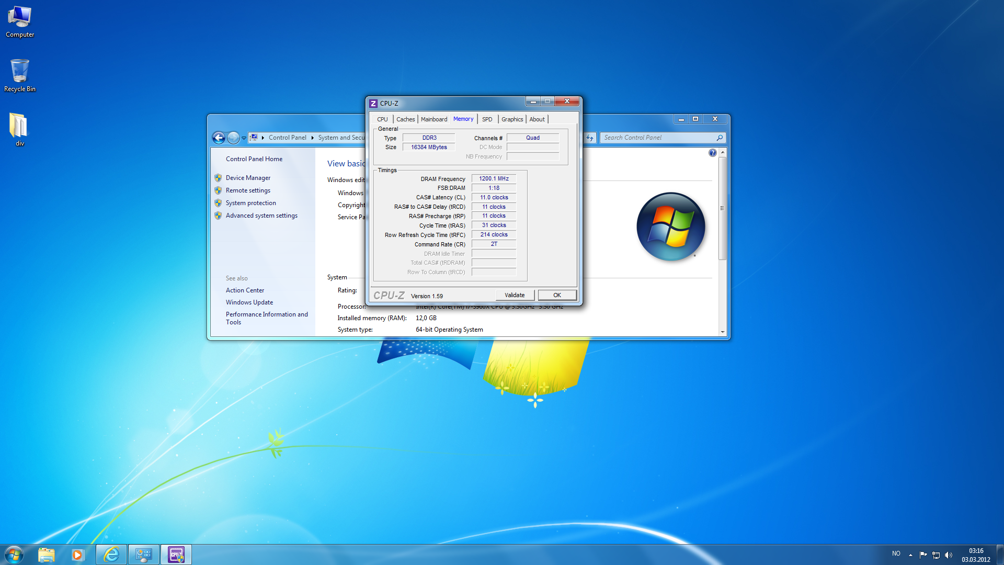Open the Control Panel help question mark
The image size is (1004, 565).
(x=713, y=153)
